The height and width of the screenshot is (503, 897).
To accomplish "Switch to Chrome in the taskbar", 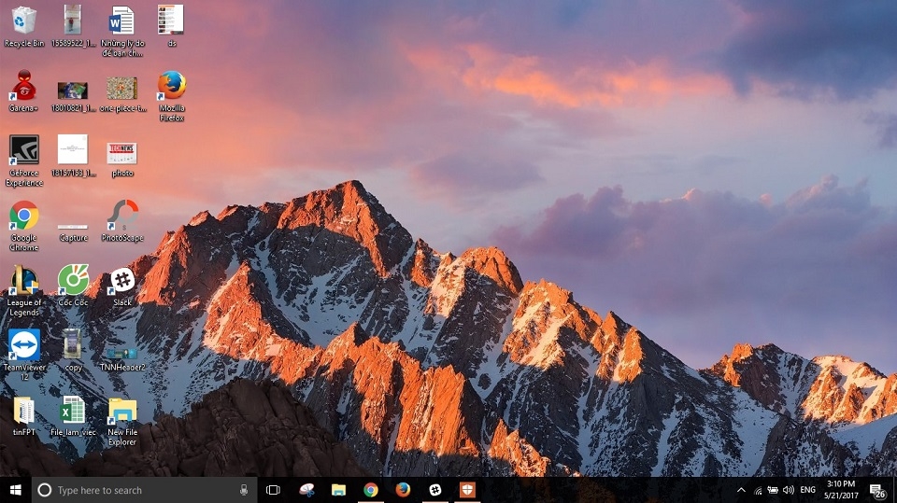I will 371,490.
